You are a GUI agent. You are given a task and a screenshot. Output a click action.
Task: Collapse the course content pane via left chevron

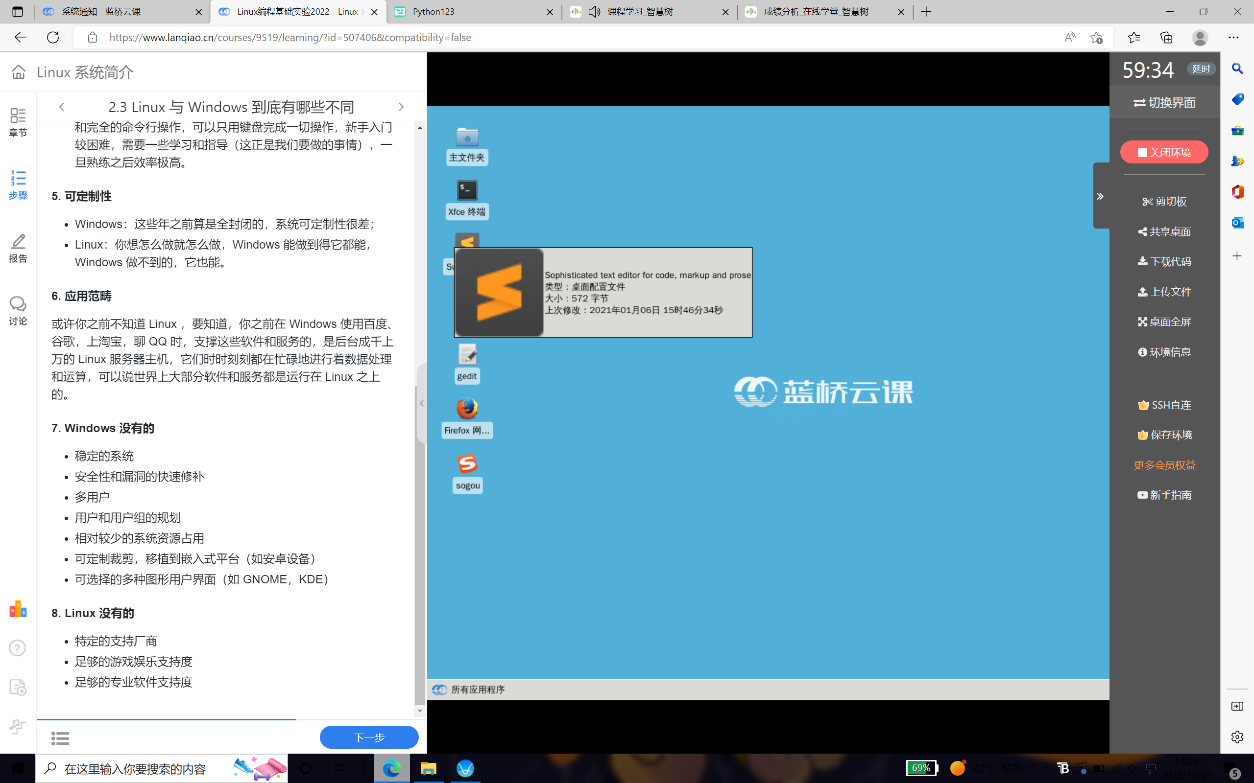[421, 403]
